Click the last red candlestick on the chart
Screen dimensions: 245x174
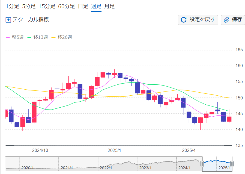[x=229, y=119]
